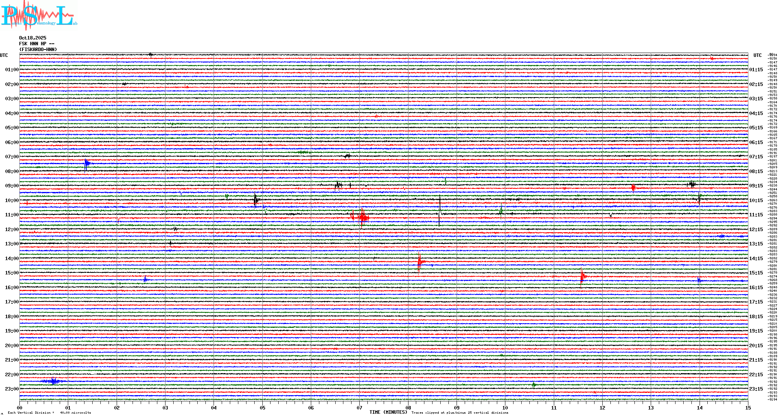Screen dimensions: 779x418
Task: Click the large red event burst near minute 07
Action: click(362, 218)
